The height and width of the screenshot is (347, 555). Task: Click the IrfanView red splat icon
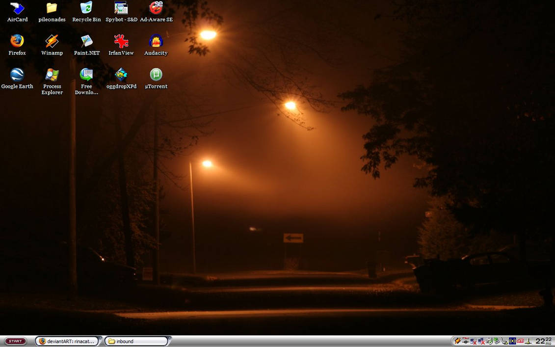tap(121, 45)
